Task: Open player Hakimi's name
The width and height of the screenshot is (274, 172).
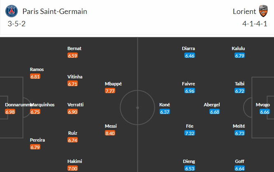Action: point(75,161)
